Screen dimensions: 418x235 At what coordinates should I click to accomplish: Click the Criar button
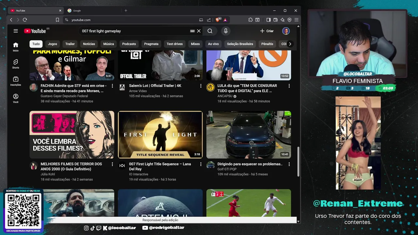(267, 31)
